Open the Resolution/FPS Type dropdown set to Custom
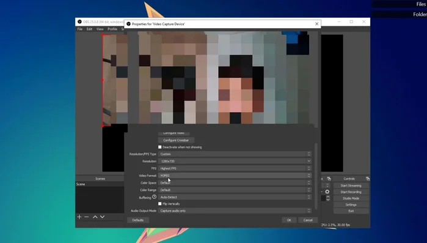This screenshot has width=427, height=243. point(235,154)
